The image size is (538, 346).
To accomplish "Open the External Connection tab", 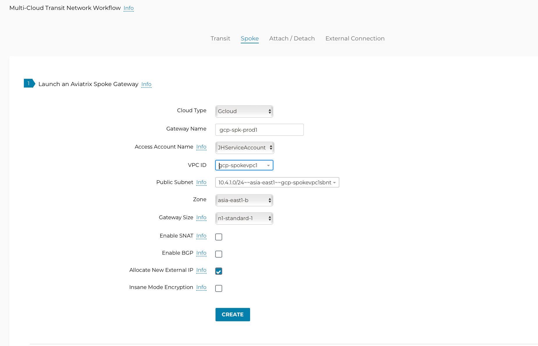I will click(355, 38).
